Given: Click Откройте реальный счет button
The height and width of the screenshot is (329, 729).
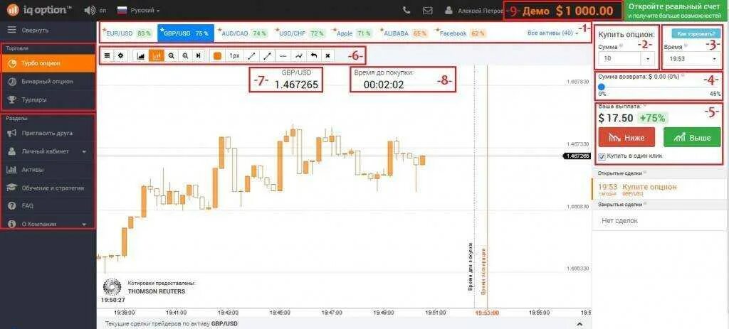Looking at the screenshot, I should coord(676,10).
